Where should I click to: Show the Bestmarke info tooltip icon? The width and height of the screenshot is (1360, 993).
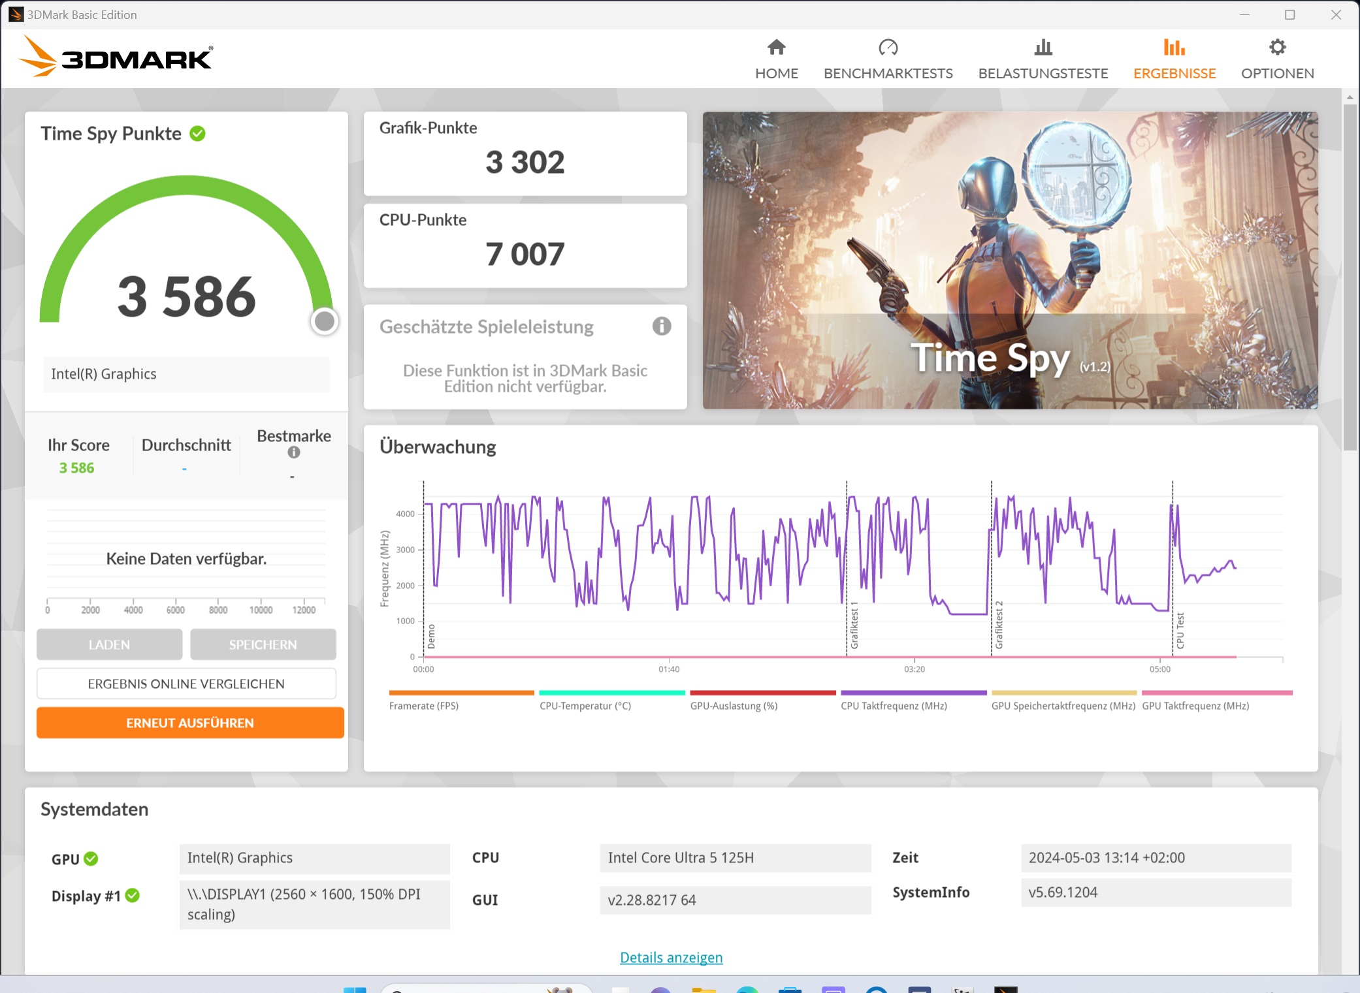[x=294, y=452]
